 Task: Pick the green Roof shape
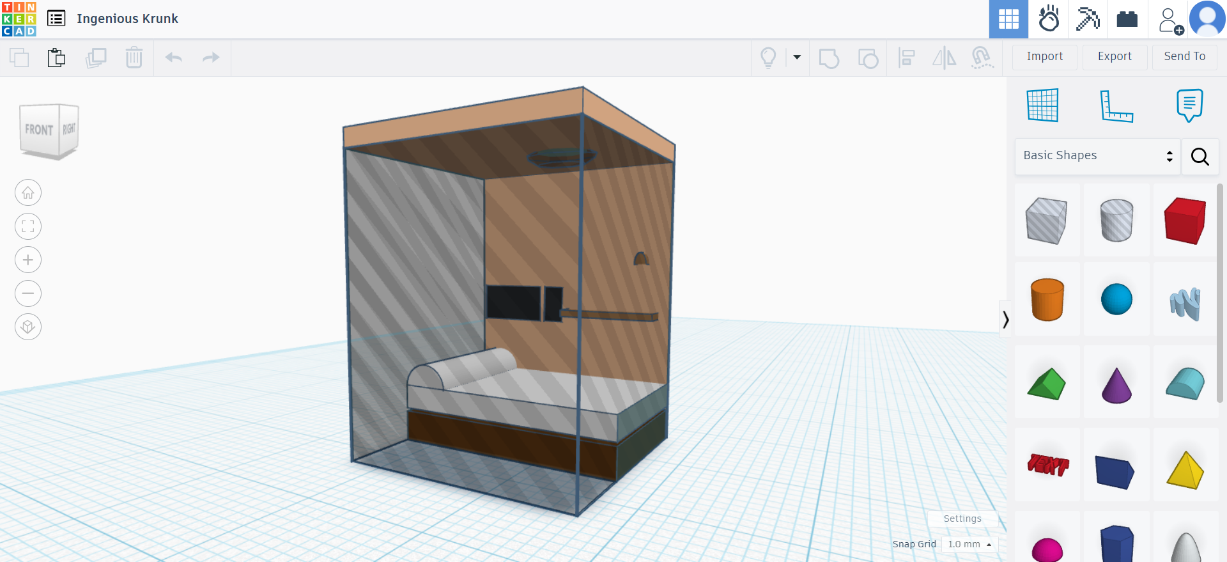(x=1047, y=384)
